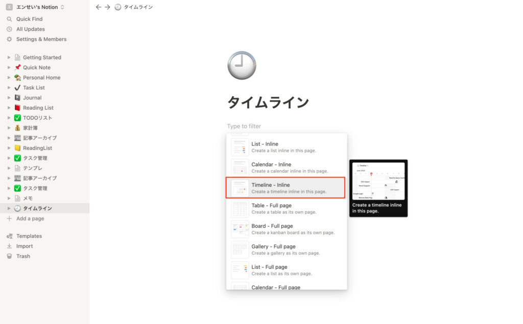Choose Gallery - Full page option

pyautogui.click(x=287, y=250)
